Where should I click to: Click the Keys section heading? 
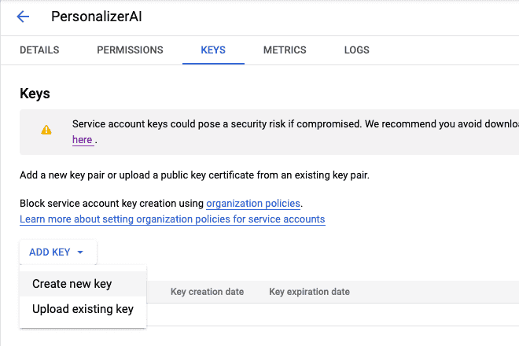[35, 94]
